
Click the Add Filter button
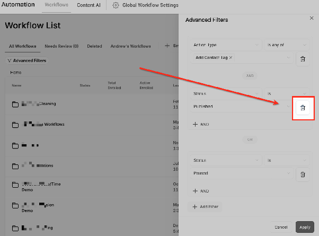point(205,207)
